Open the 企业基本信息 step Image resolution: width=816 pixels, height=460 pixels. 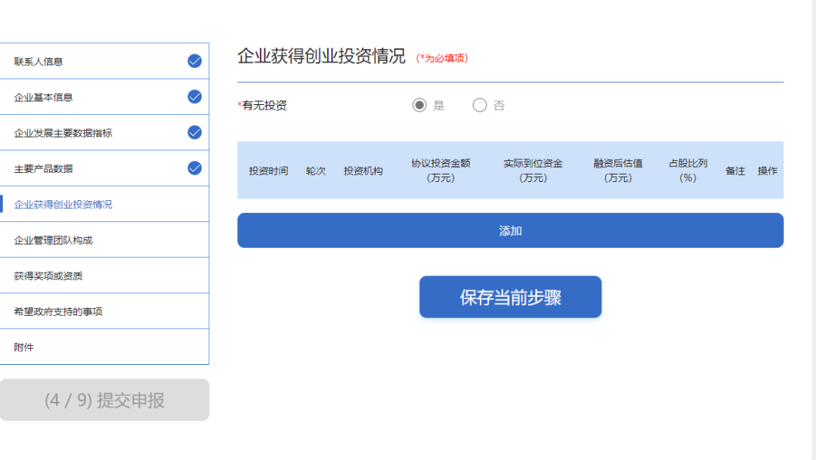tap(44, 97)
